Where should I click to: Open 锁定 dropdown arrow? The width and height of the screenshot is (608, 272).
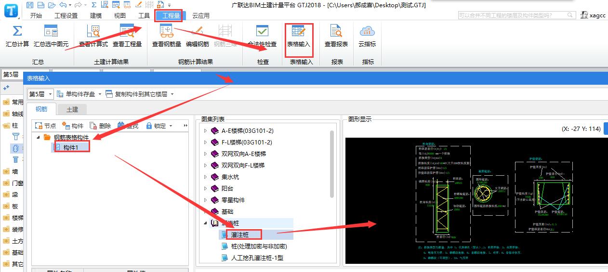pyautogui.click(x=170, y=126)
